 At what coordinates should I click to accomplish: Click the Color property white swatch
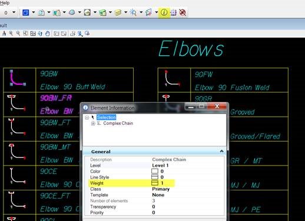(155, 171)
